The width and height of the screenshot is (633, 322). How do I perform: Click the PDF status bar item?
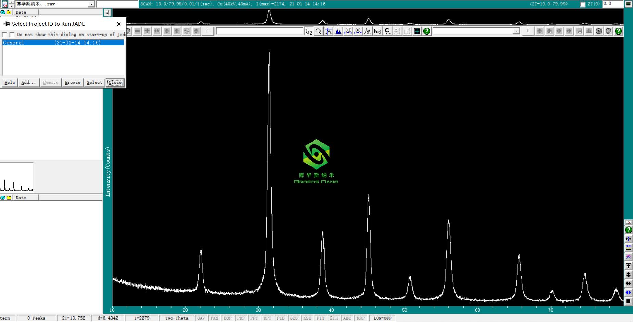(241, 318)
